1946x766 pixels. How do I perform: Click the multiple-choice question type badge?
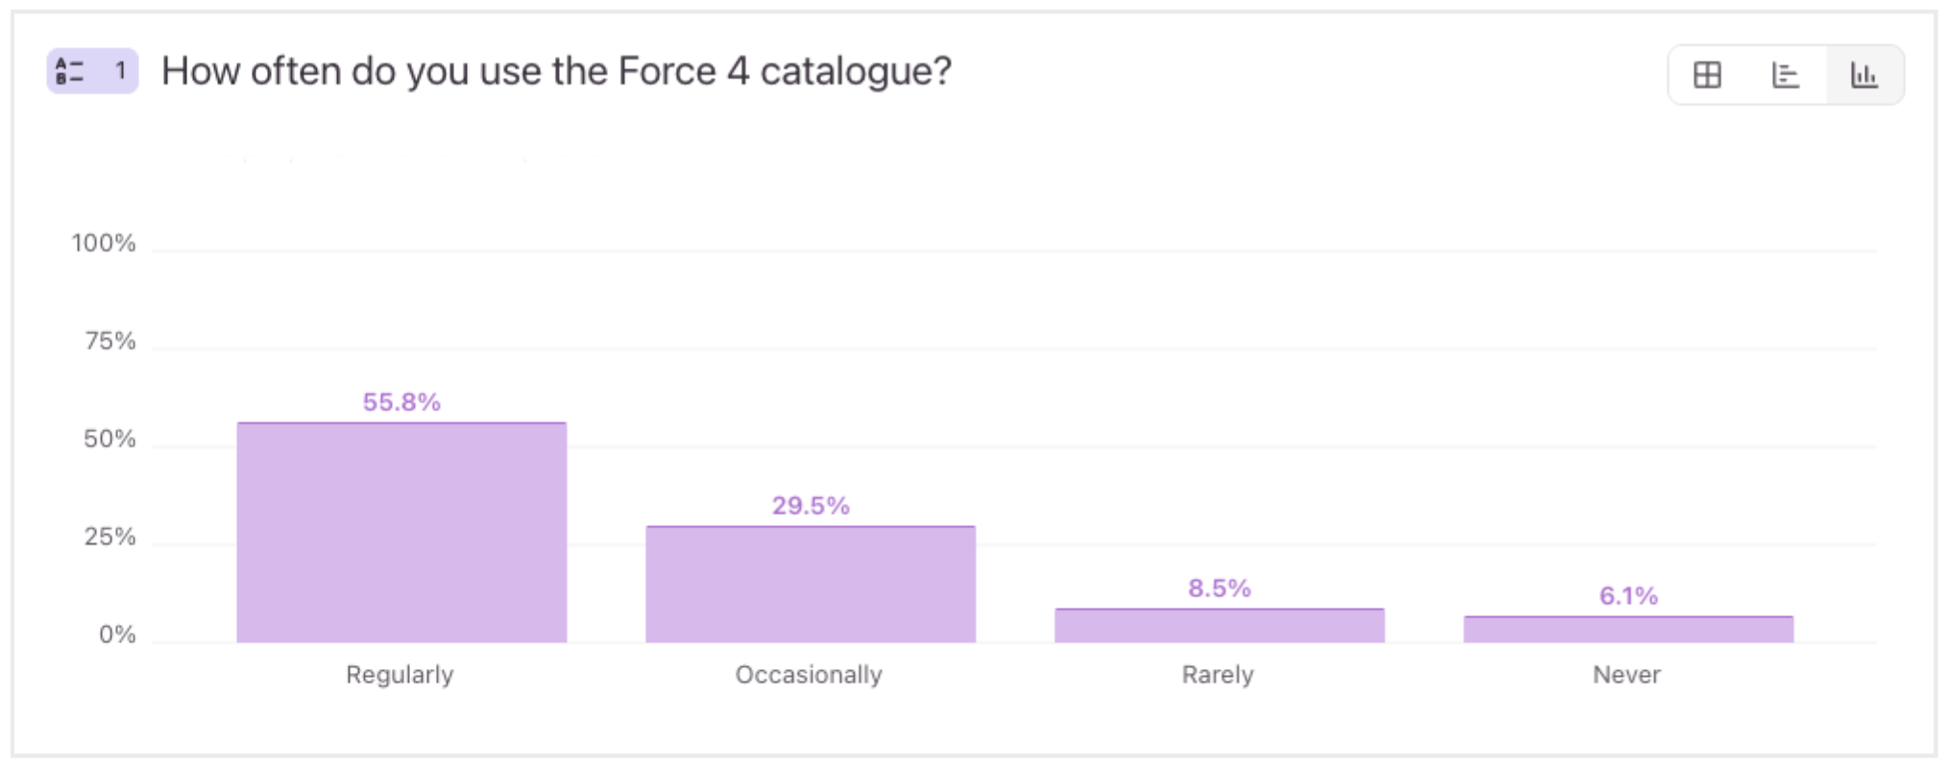(x=92, y=72)
